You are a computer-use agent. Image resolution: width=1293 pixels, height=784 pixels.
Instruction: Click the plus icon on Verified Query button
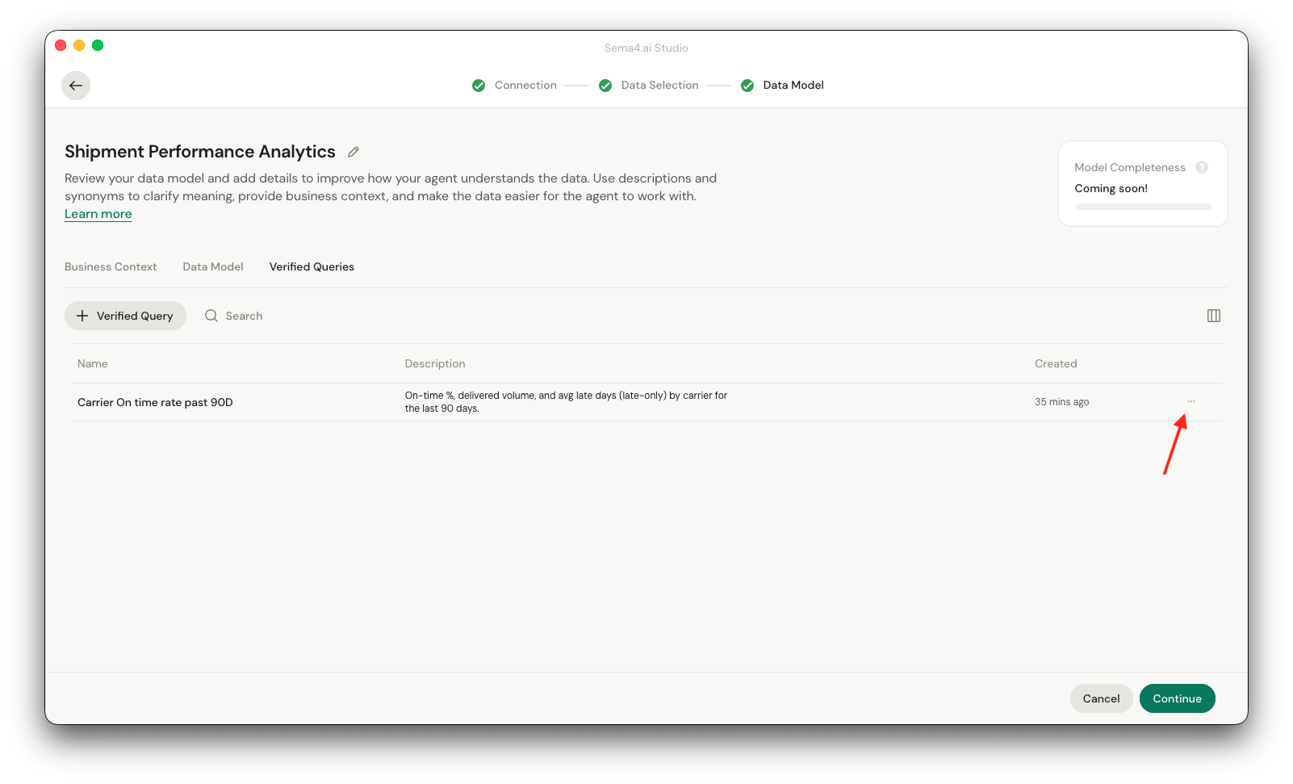coord(83,316)
